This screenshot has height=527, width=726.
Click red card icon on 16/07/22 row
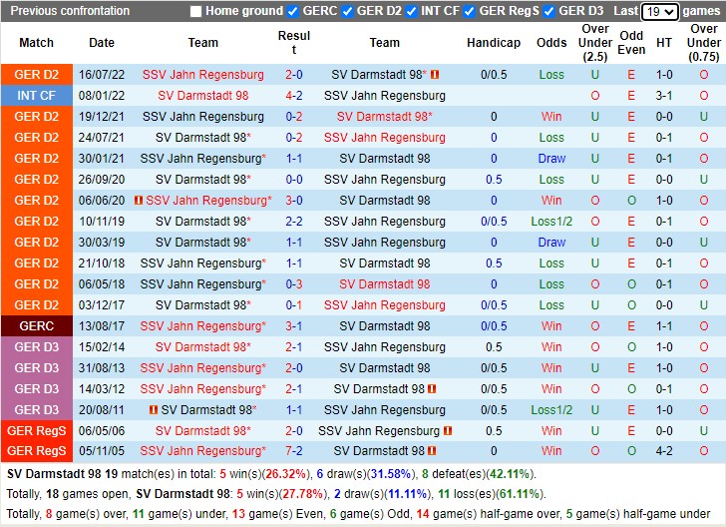435,74
